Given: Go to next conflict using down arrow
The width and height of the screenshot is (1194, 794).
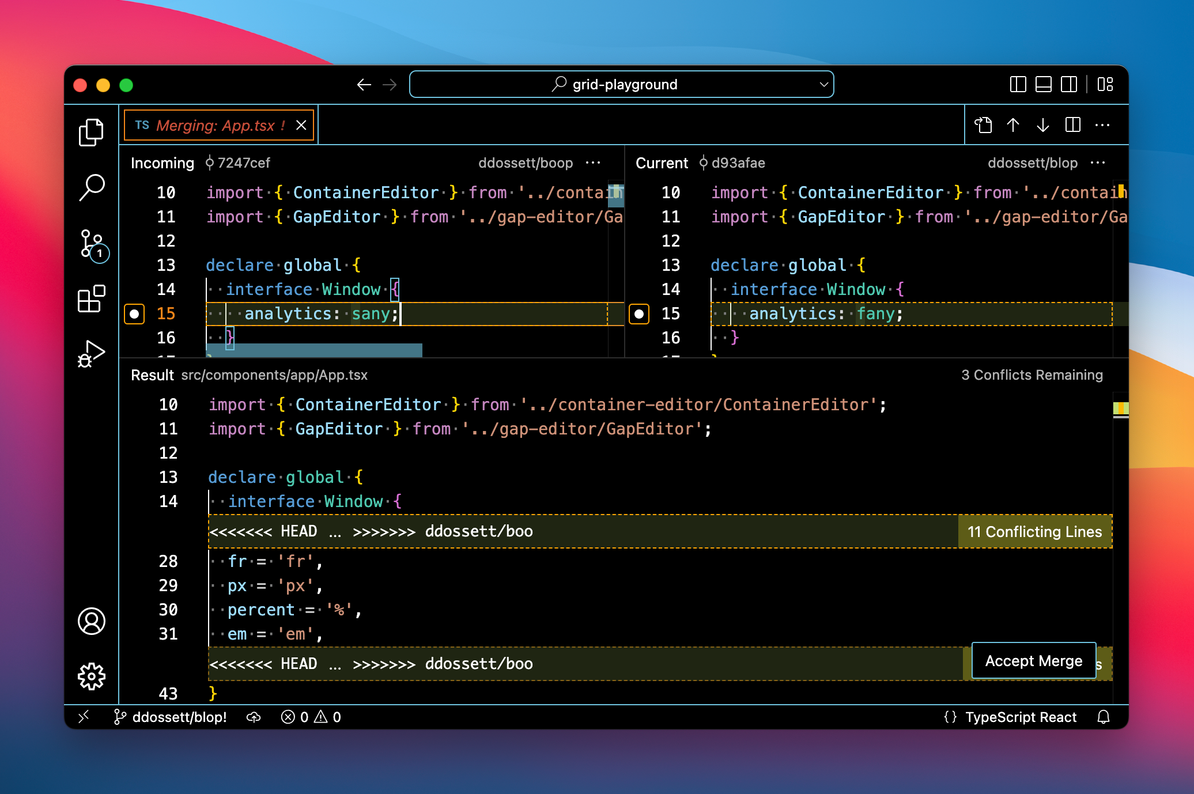Looking at the screenshot, I should (1042, 125).
